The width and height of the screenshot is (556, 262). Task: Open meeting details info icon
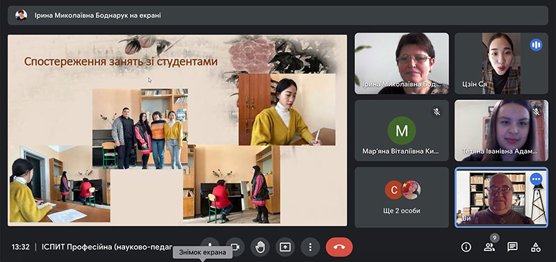point(466,247)
